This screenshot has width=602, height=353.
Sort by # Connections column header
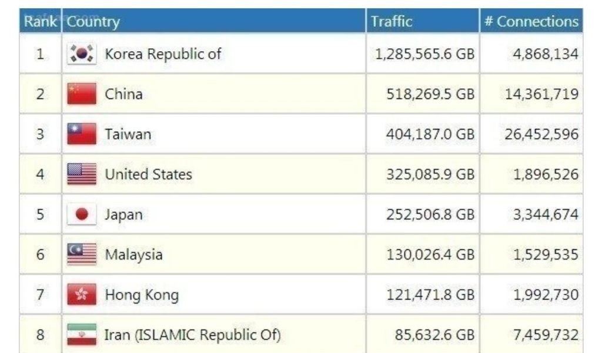click(531, 22)
